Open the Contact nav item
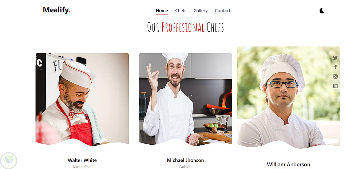364x169 pixels. (x=223, y=11)
